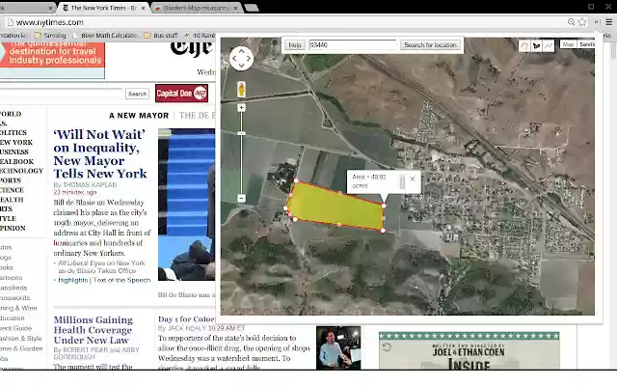Viewport: 617px width, 386px height.
Task: Click the map pan direction control
Action: pyautogui.click(x=241, y=59)
